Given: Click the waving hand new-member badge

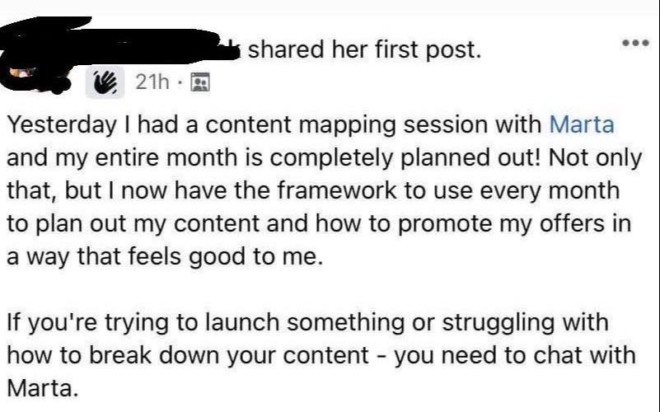Looking at the screenshot, I should pyautogui.click(x=105, y=82).
